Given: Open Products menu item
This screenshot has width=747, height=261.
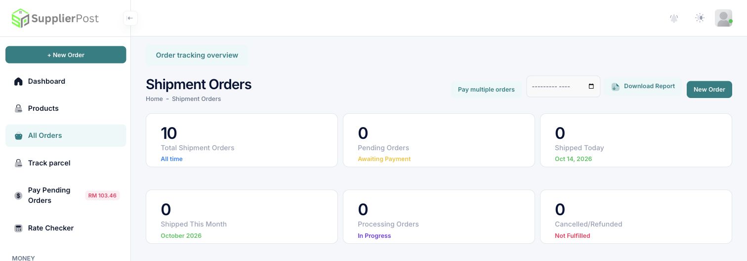Looking at the screenshot, I should (x=66, y=108).
